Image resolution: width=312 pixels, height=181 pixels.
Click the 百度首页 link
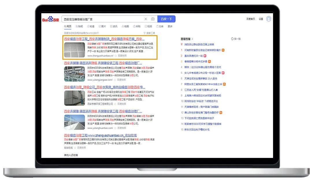[250, 19]
